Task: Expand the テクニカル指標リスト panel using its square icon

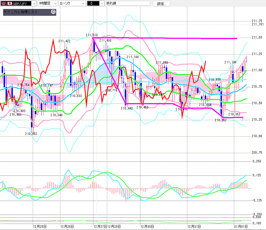Action: click(x=53, y=12)
